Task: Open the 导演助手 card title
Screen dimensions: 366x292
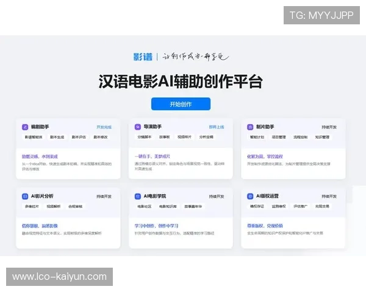Action: pyautogui.click(x=152, y=127)
